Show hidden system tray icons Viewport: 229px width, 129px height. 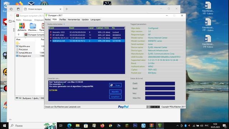click(177, 126)
